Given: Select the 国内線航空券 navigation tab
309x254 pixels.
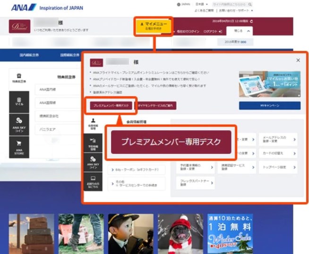Looking at the screenshot, I should (29, 55).
